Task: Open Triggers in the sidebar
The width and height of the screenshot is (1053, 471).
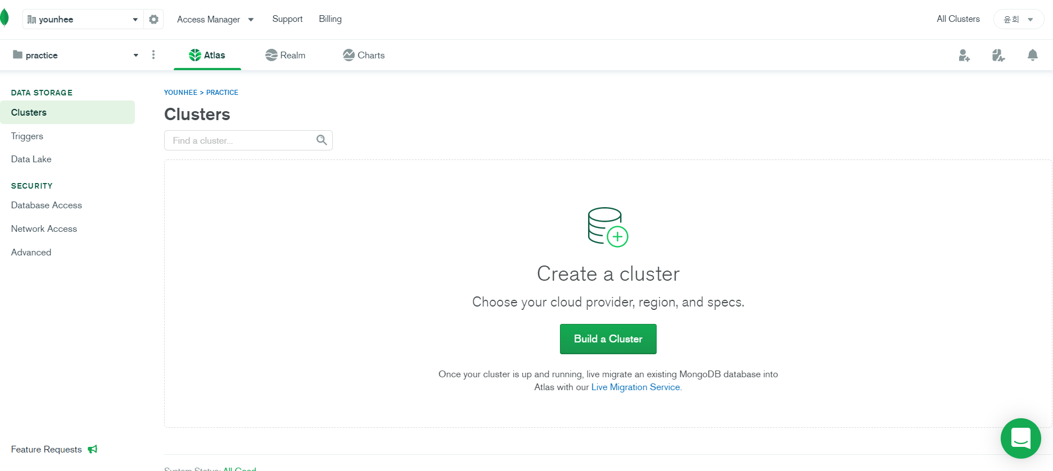Action: point(27,136)
